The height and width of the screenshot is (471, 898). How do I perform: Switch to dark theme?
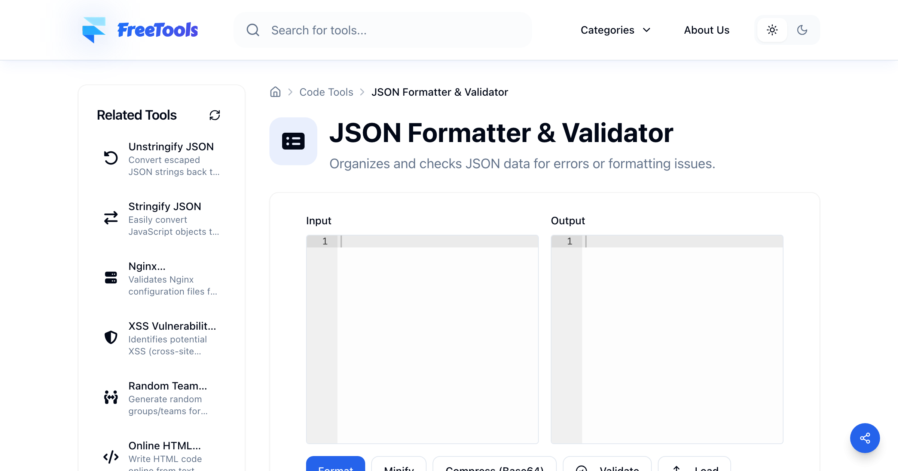coord(802,30)
